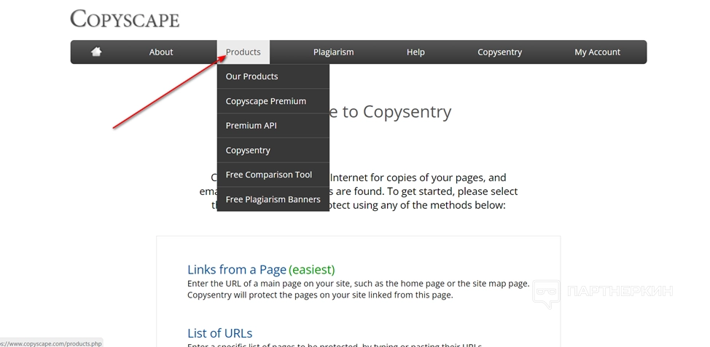Choose Premium API in the dropdown
This screenshot has height=347, width=710.
point(273,126)
